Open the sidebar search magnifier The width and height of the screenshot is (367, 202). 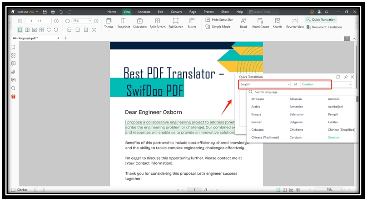coord(13,88)
